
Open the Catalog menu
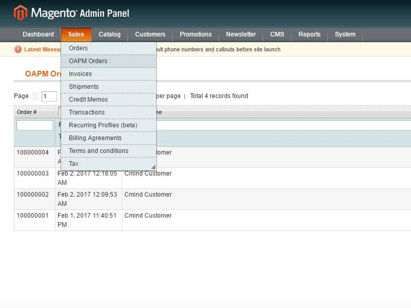pos(109,34)
